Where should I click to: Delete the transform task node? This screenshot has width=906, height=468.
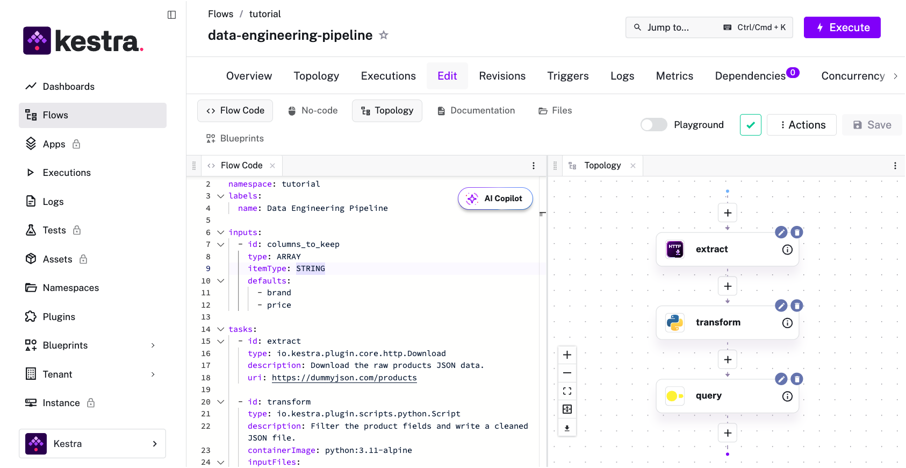pos(797,306)
